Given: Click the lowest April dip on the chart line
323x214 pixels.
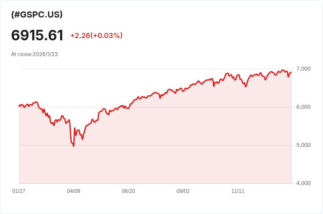Looking at the screenshot, I should [x=74, y=146].
